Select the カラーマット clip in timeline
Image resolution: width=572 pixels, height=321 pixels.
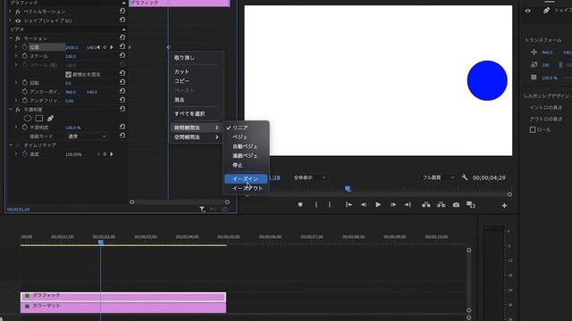(123, 307)
